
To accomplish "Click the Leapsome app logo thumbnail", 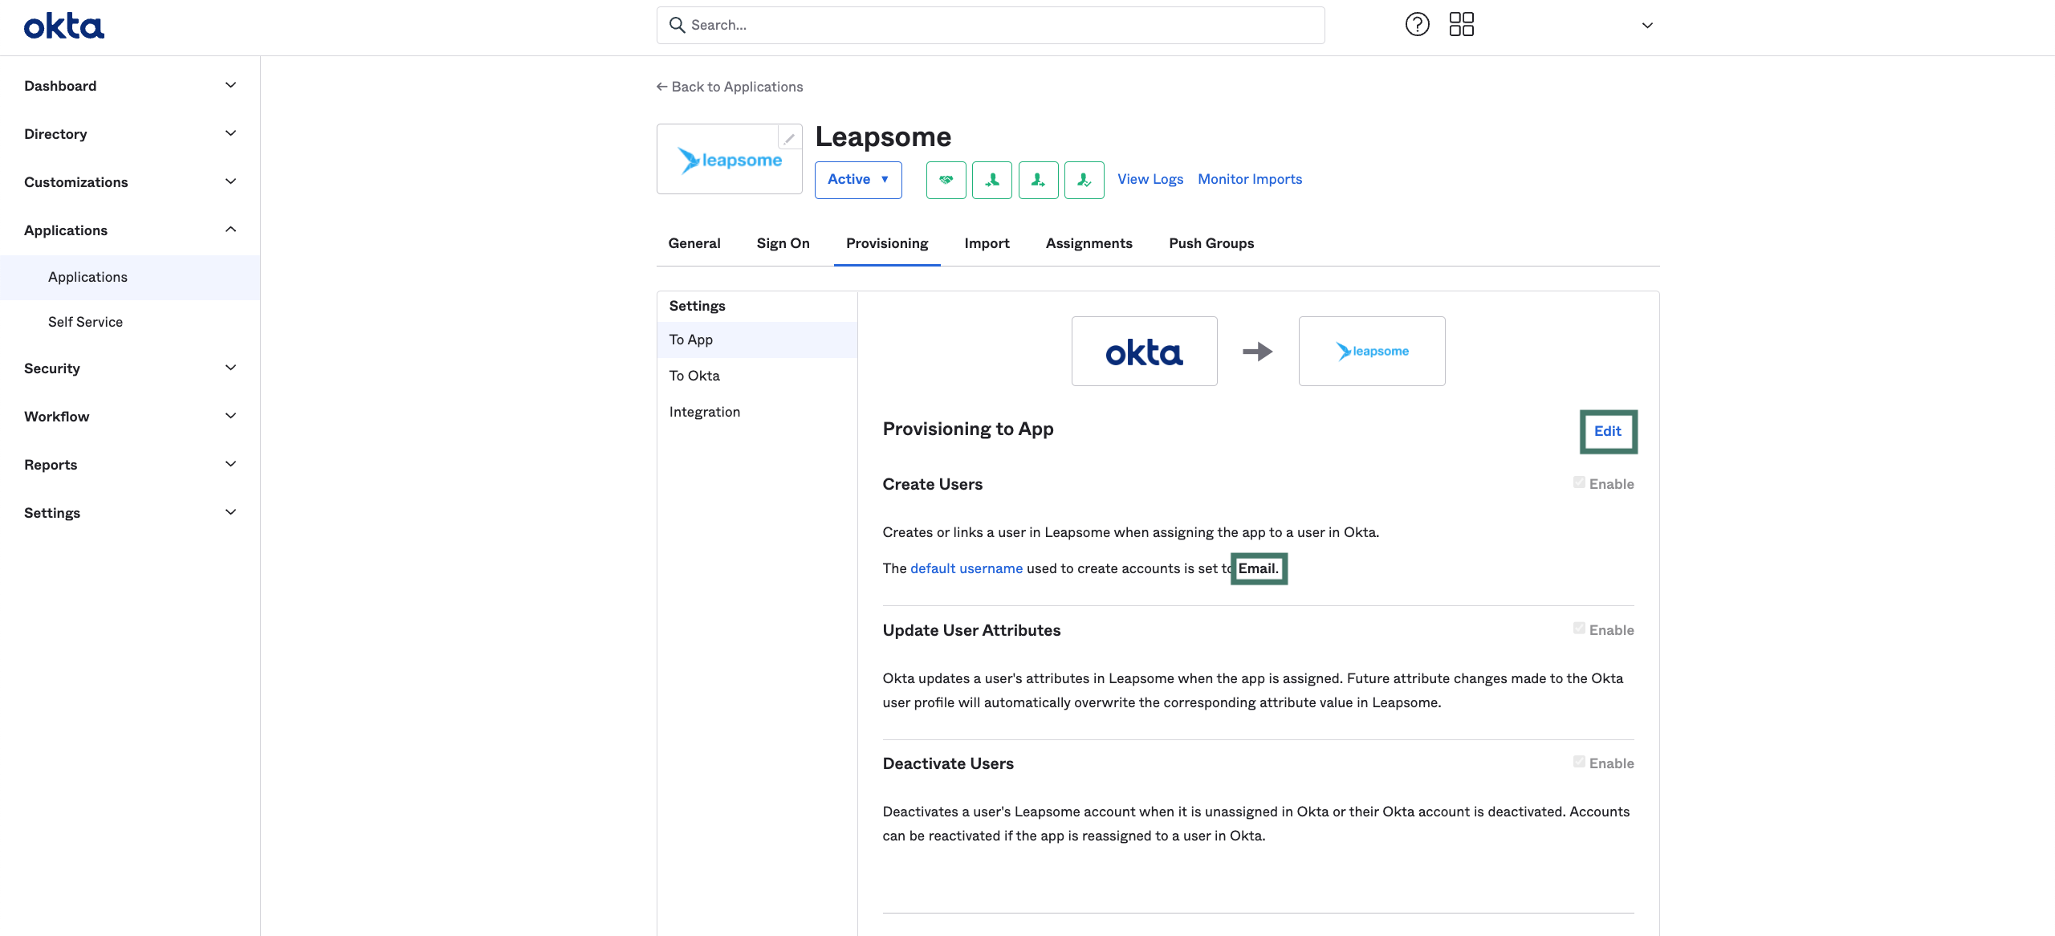I will click(x=730, y=159).
